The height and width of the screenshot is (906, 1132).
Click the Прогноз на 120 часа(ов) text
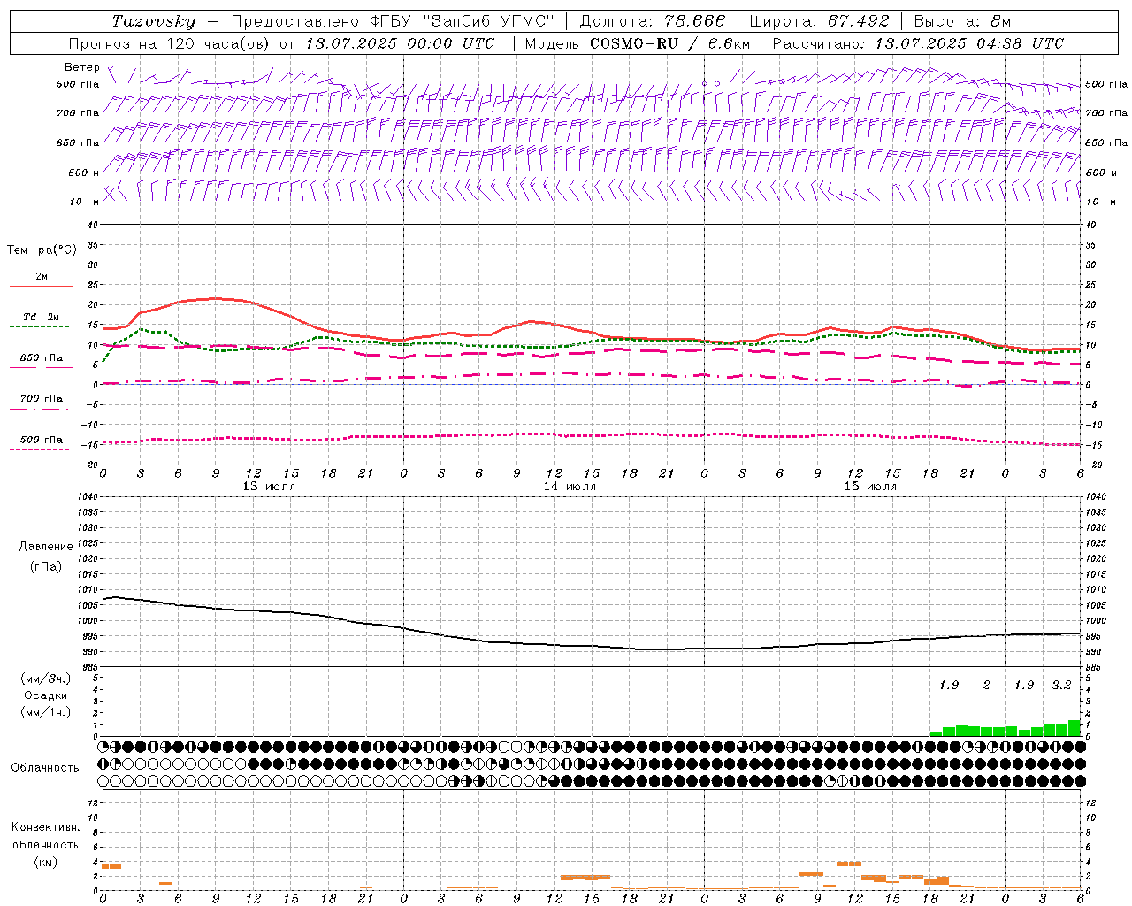click(170, 43)
